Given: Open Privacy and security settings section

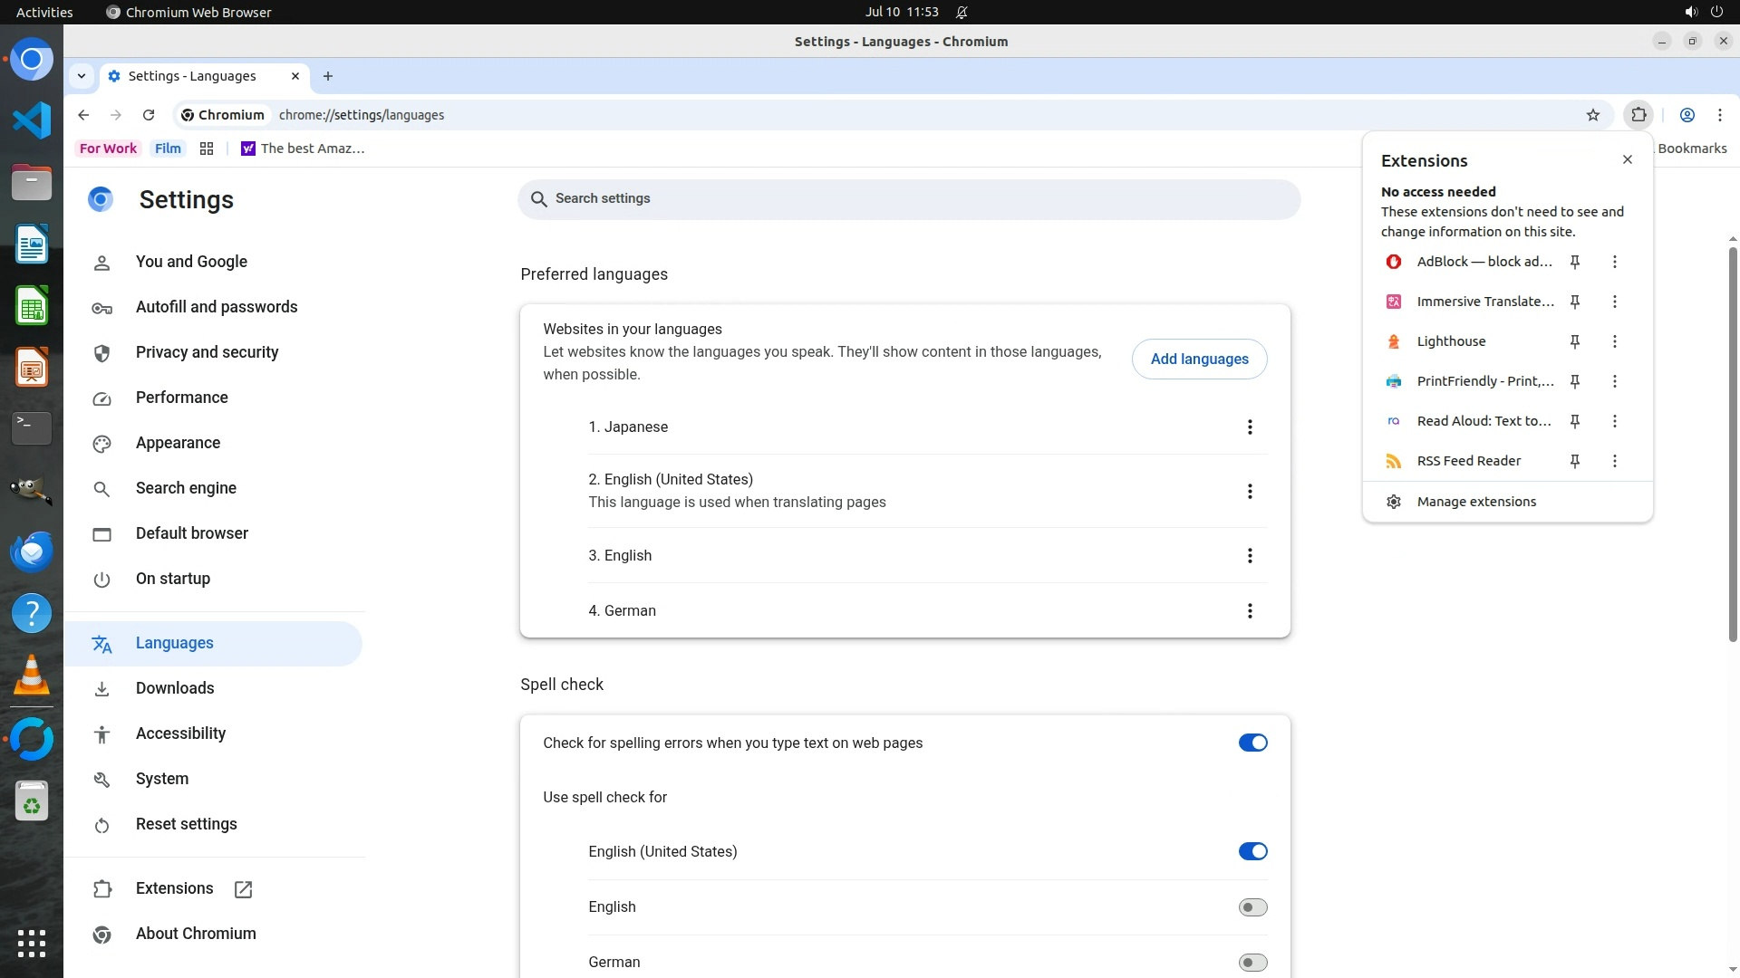Looking at the screenshot, I should pos(207,352).
